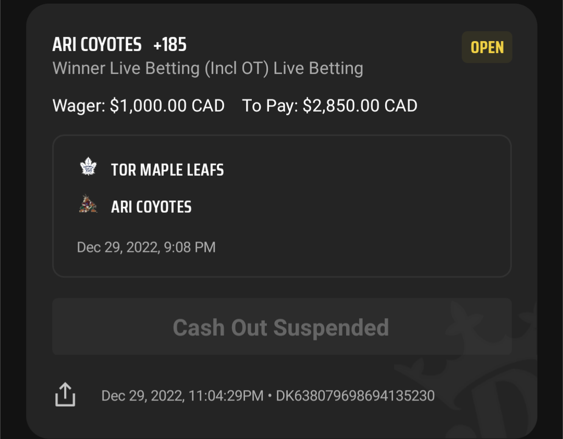The width and height of the screenshot is (563, 439).
Task: Click the word Wager label
Action: pos(78,105)
